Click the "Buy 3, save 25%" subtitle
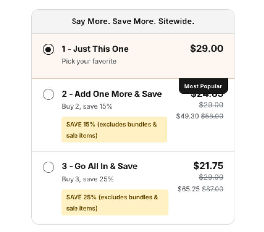264x232 pixels. pyautogui.click(x=87, y=179)
